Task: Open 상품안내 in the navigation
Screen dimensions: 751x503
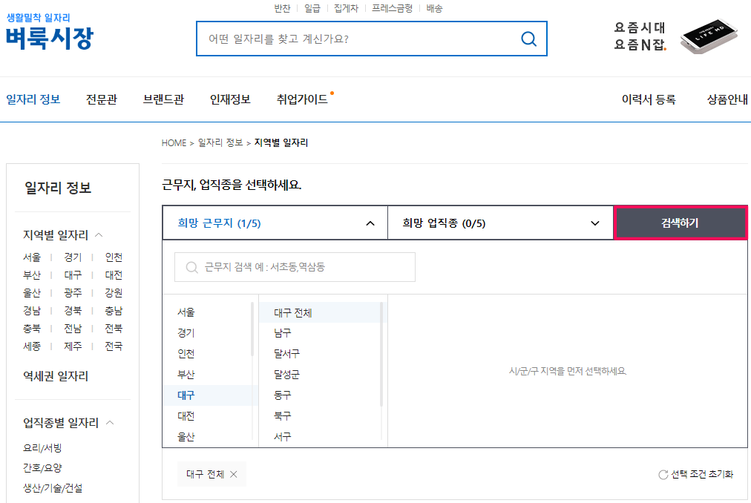Action: tap(727, 99)
